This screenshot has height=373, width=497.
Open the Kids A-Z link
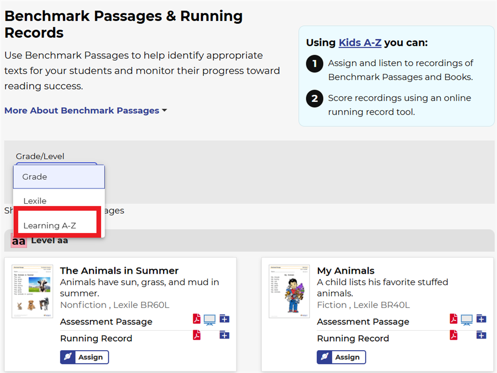(x=360, y=43)
